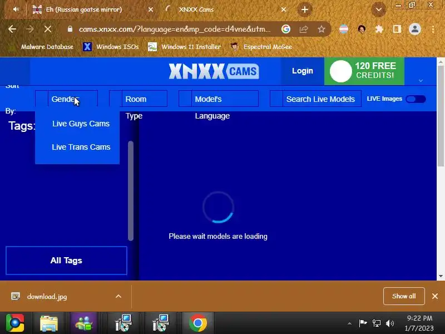Go back to the previous page
The width and height of the screenshot is (445, 334).
(12, 29)
